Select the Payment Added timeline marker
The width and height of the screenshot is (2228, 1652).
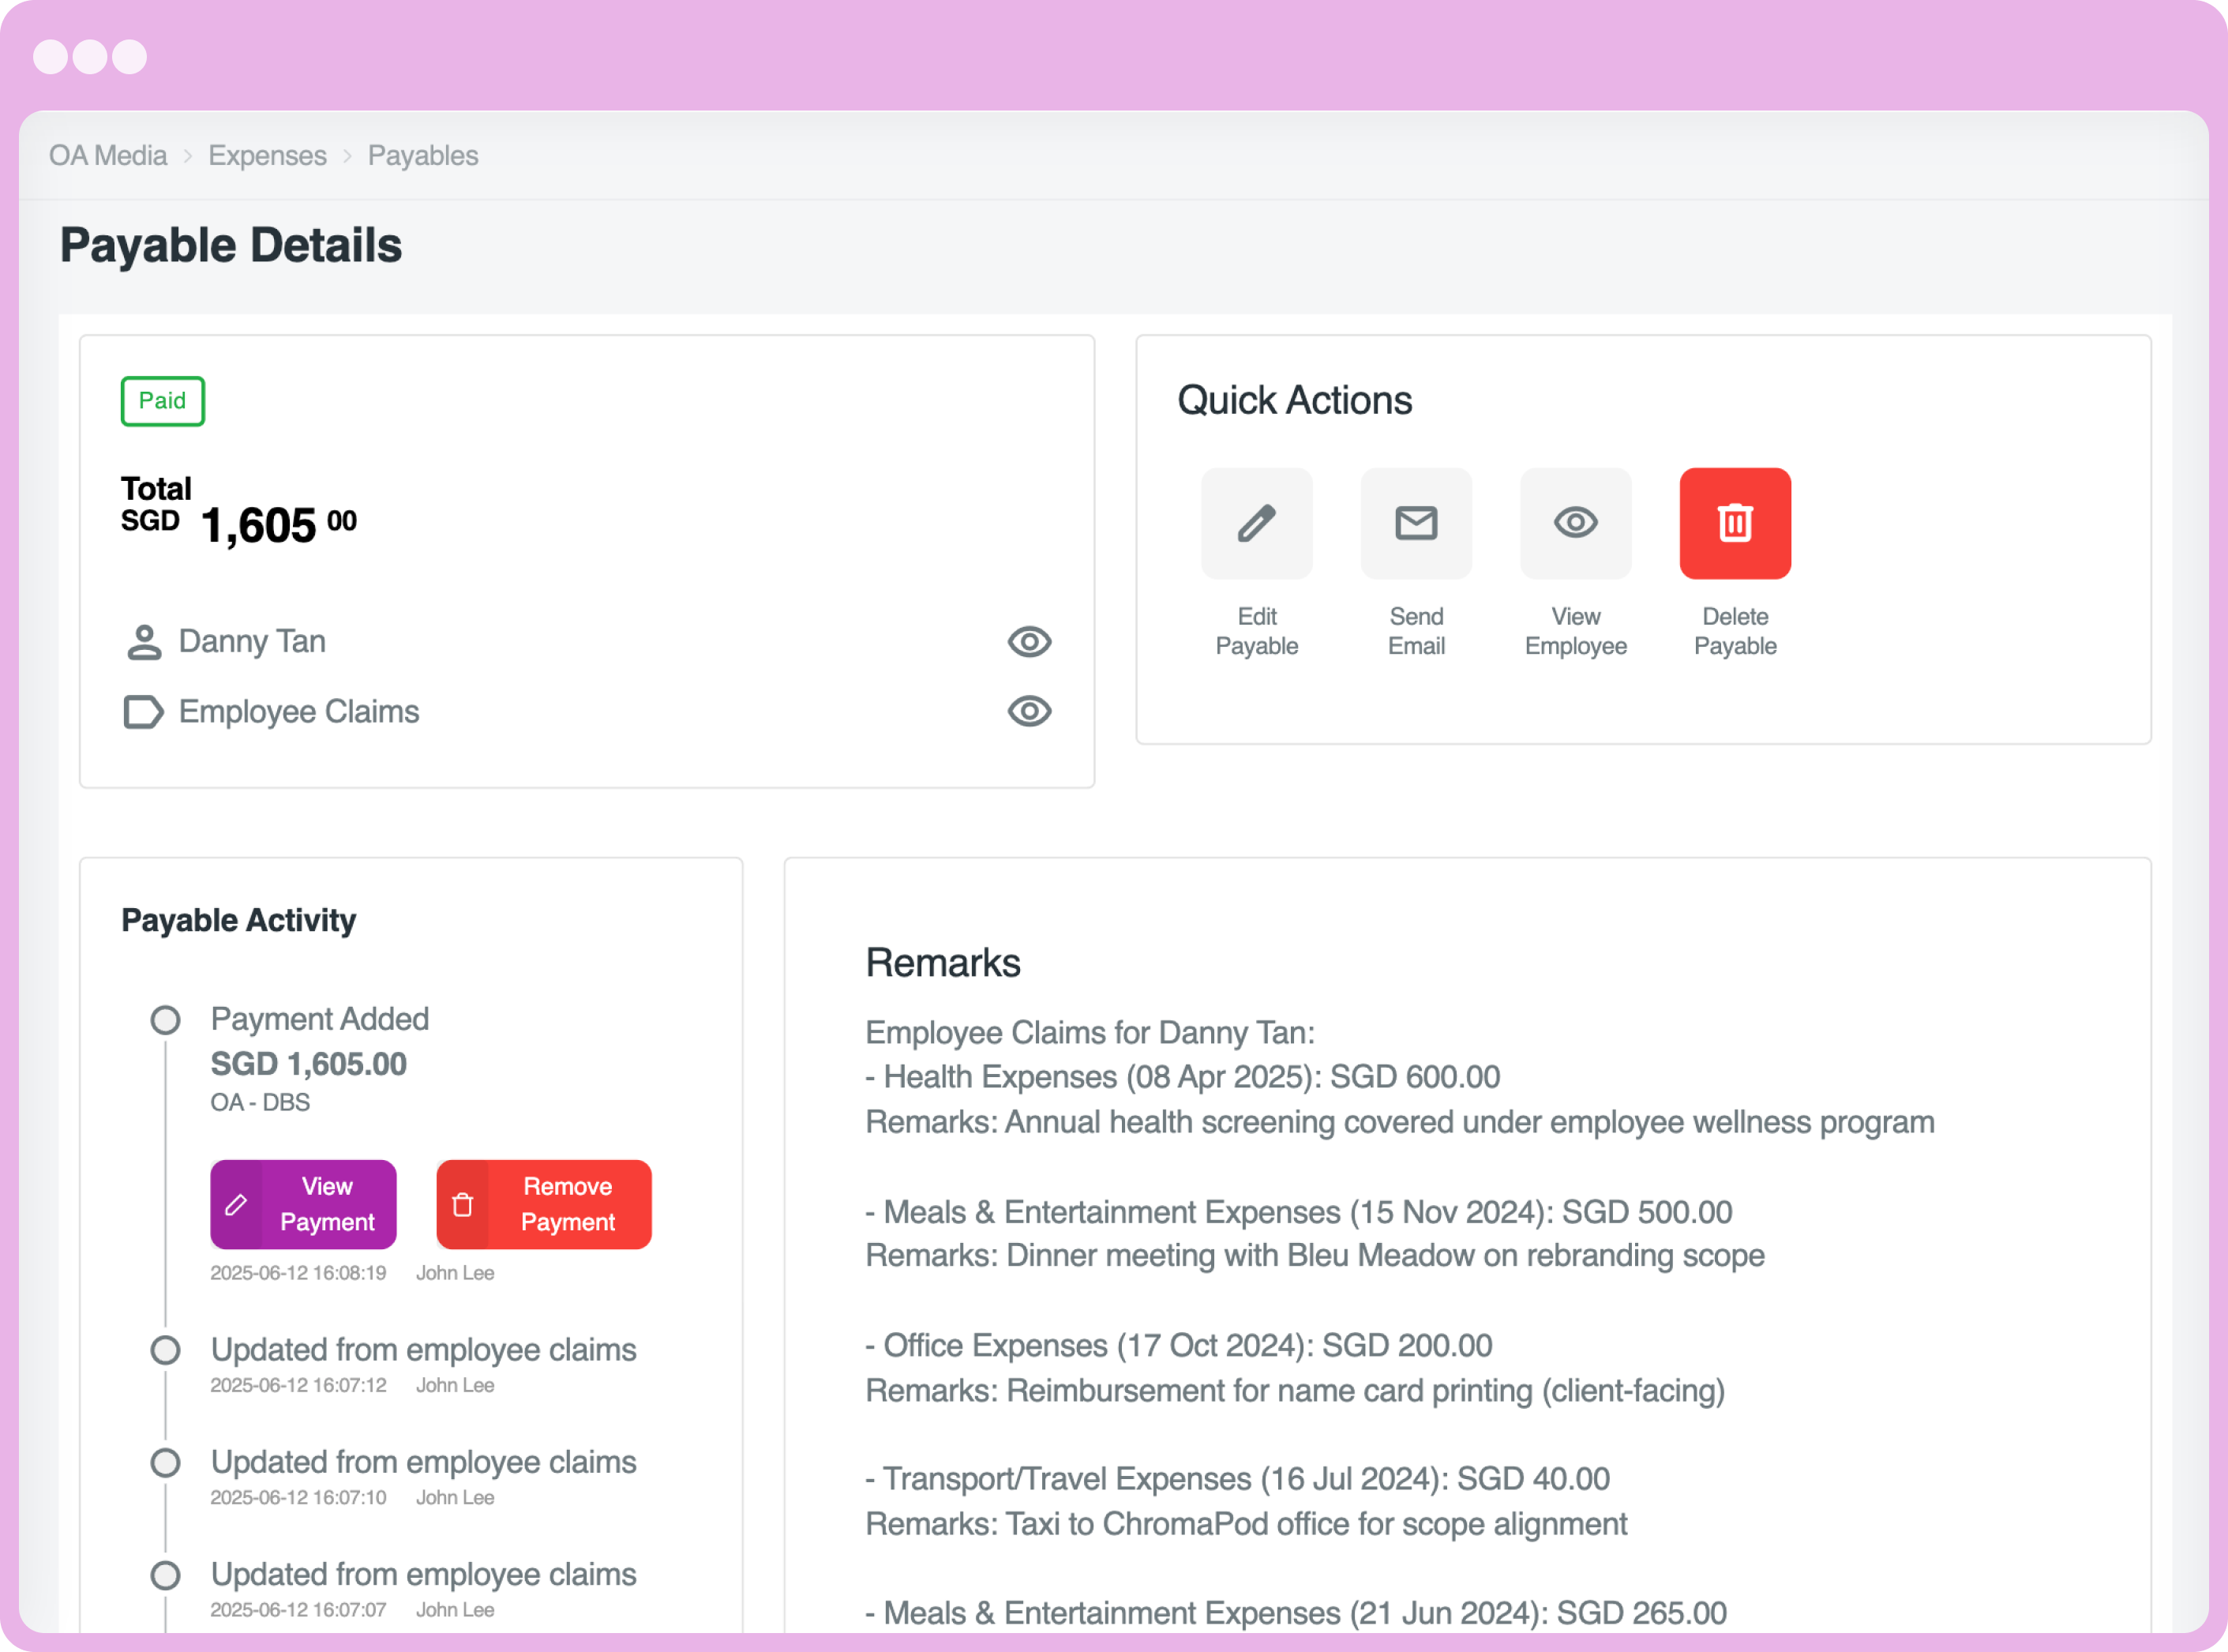click(x=165, y=1020)
